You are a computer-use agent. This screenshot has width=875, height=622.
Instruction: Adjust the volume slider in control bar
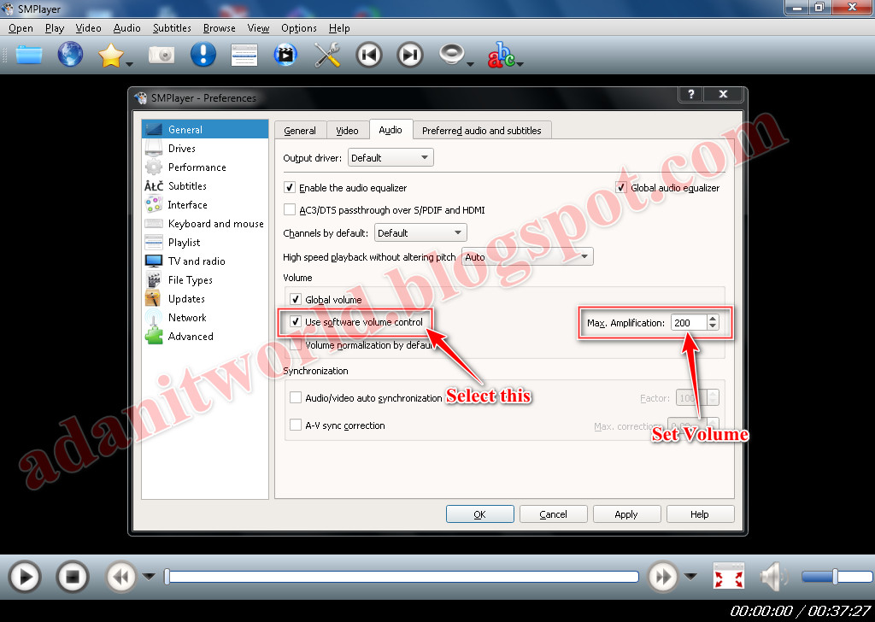[x=837, y=577]
